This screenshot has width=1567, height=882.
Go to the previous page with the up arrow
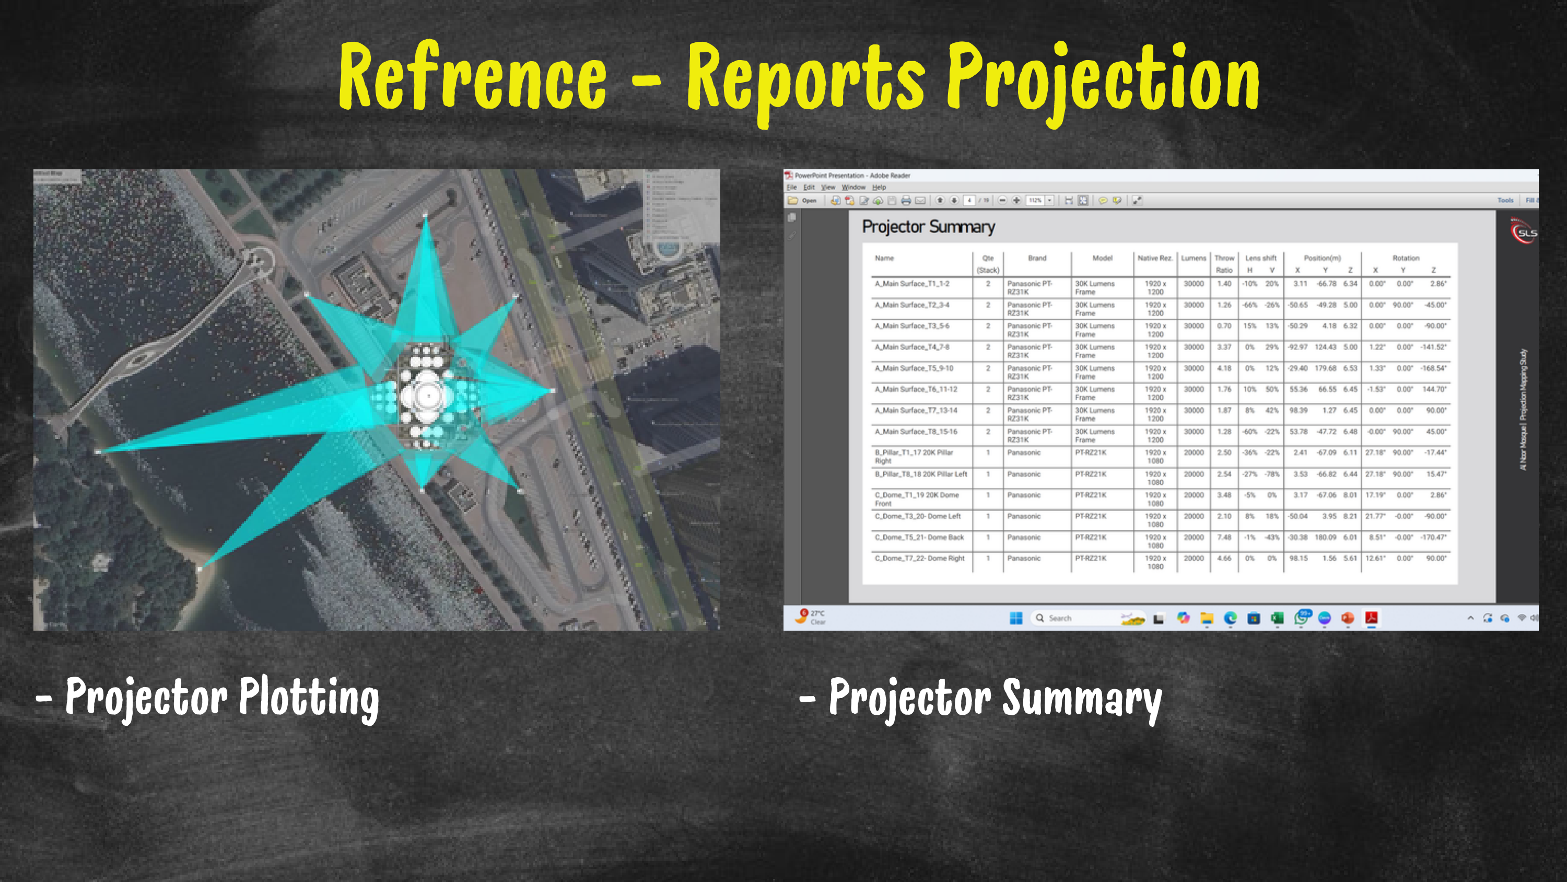click(940, 201)
